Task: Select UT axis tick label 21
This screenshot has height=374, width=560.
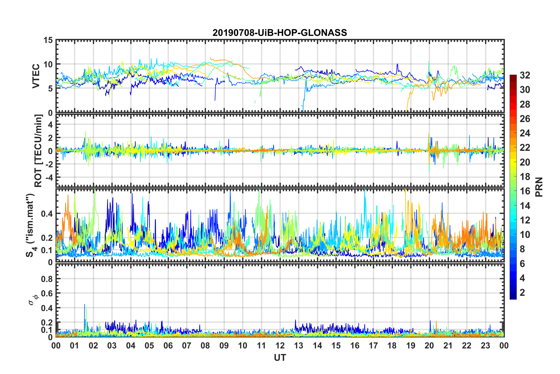Action: click(448, 345)
